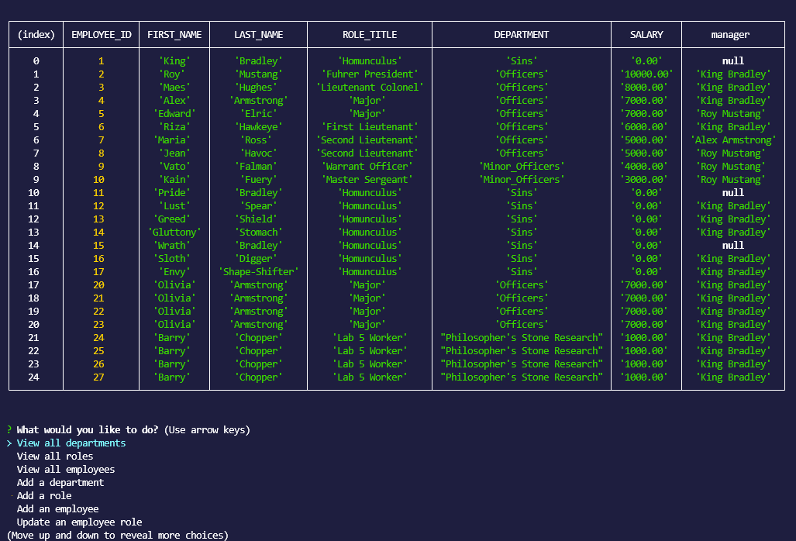
Task: Click the 'Fuhrer President' role cell
Action: [x=367, y=74]
